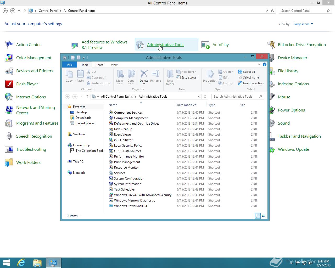Open the Power Options link
The width and height of the screenshot is (335, 268).
(x=291, y=110)
